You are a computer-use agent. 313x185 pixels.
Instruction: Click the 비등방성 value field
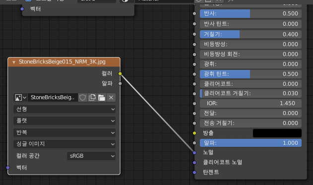click(250, 44)
